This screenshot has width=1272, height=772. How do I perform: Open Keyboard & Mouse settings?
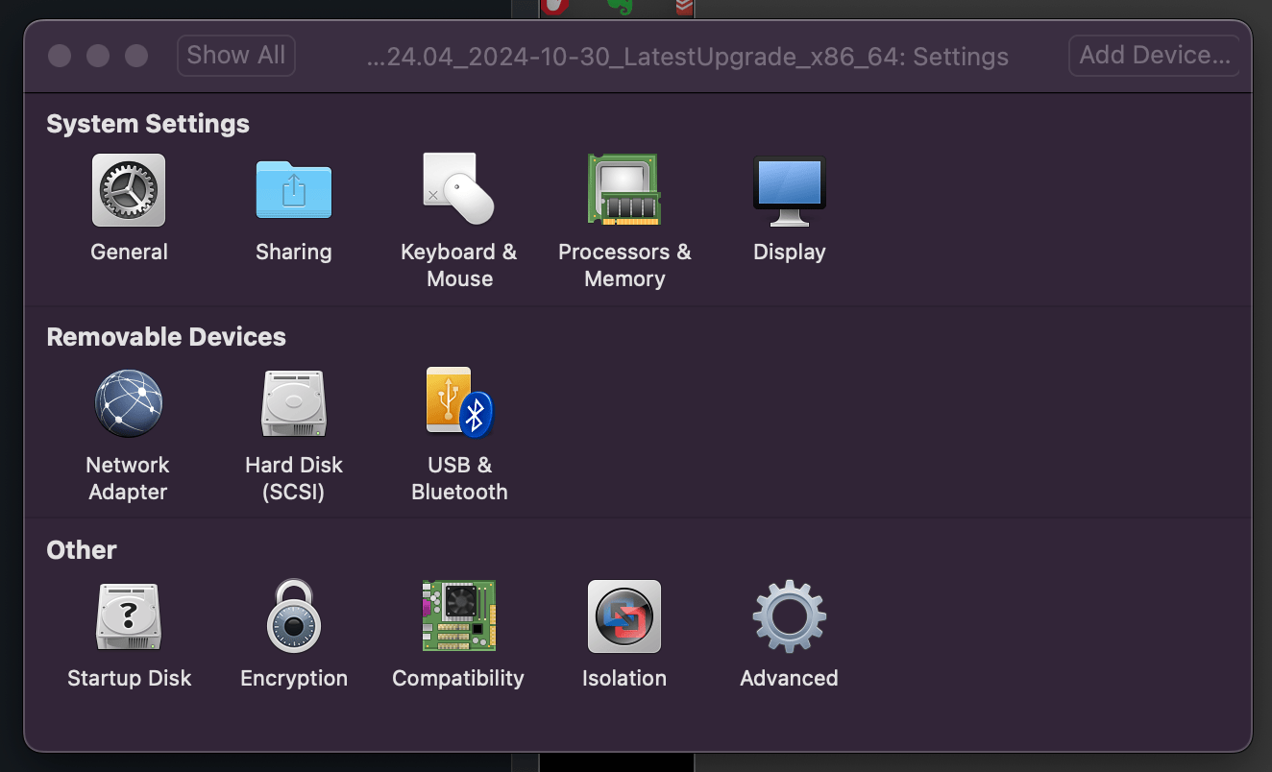[458, 189]
